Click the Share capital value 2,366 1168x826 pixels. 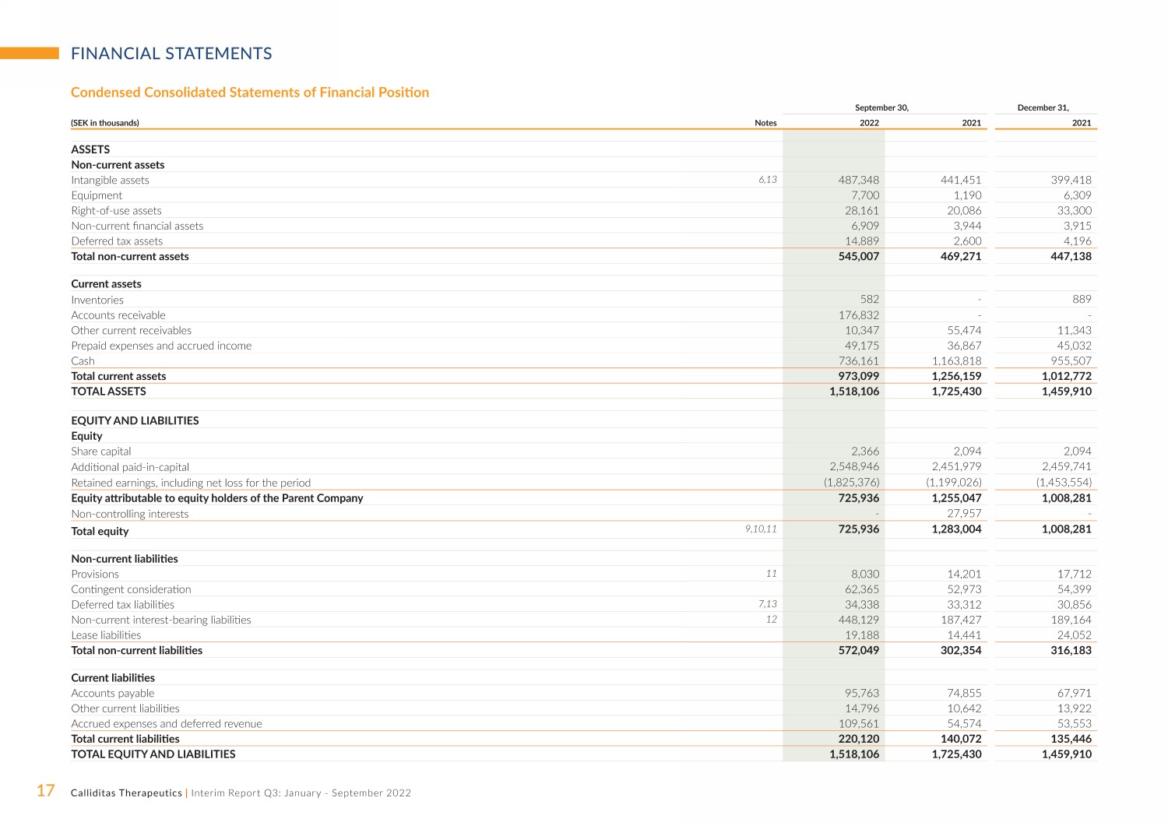point(865,452)
